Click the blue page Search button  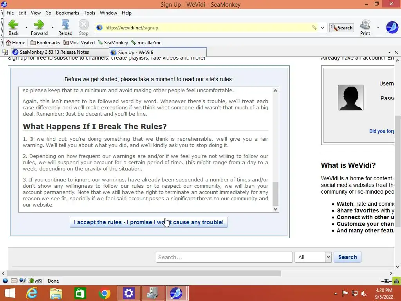coord(347,257)
